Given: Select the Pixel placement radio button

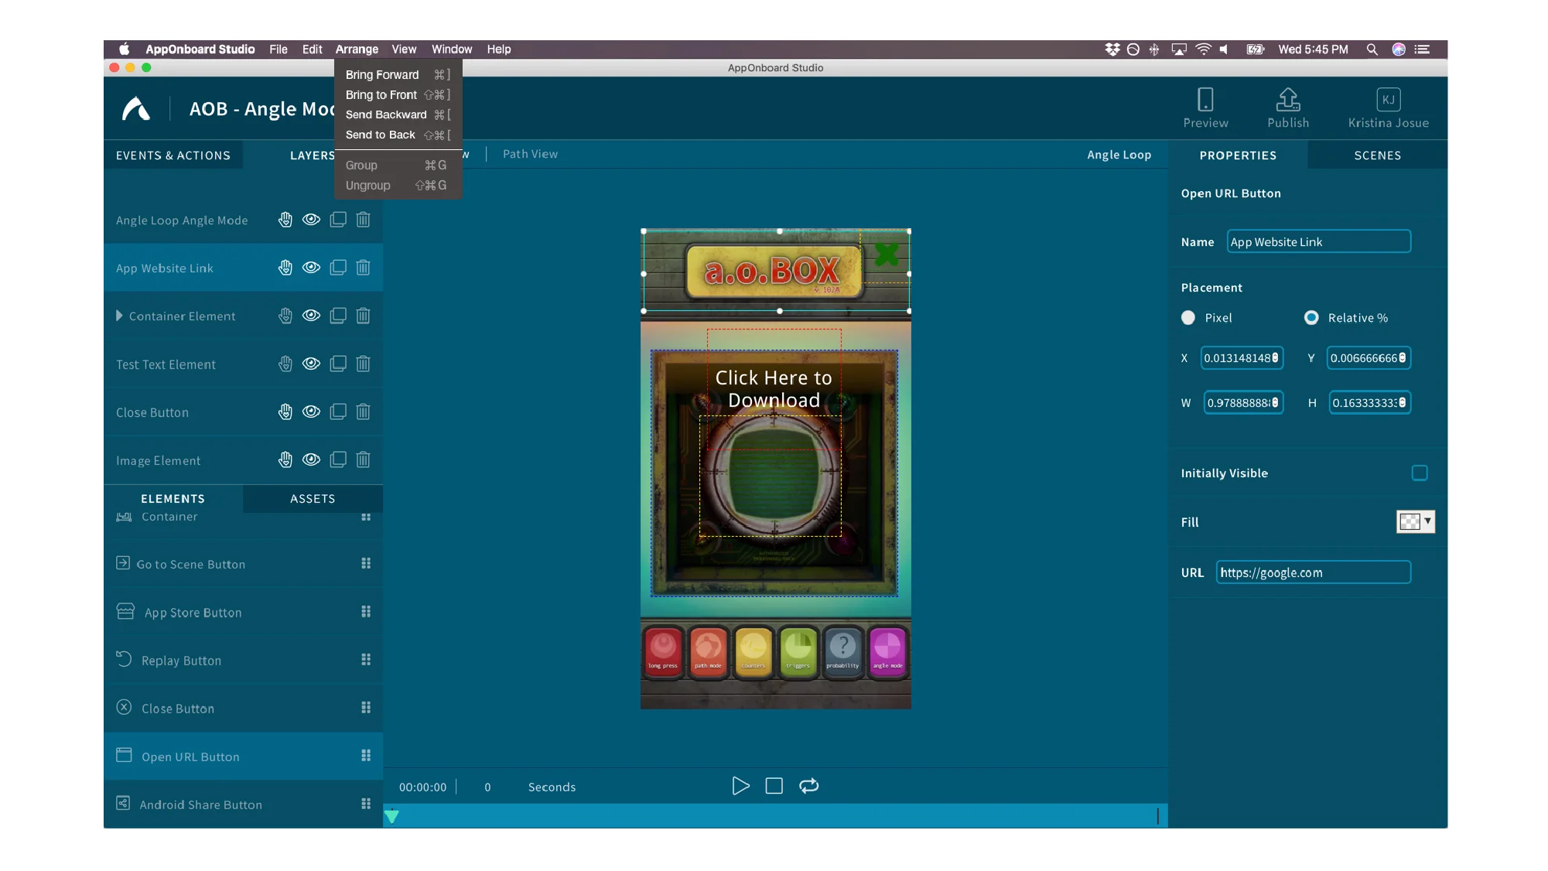Looking at the screenshot, I should (1187, 317).
